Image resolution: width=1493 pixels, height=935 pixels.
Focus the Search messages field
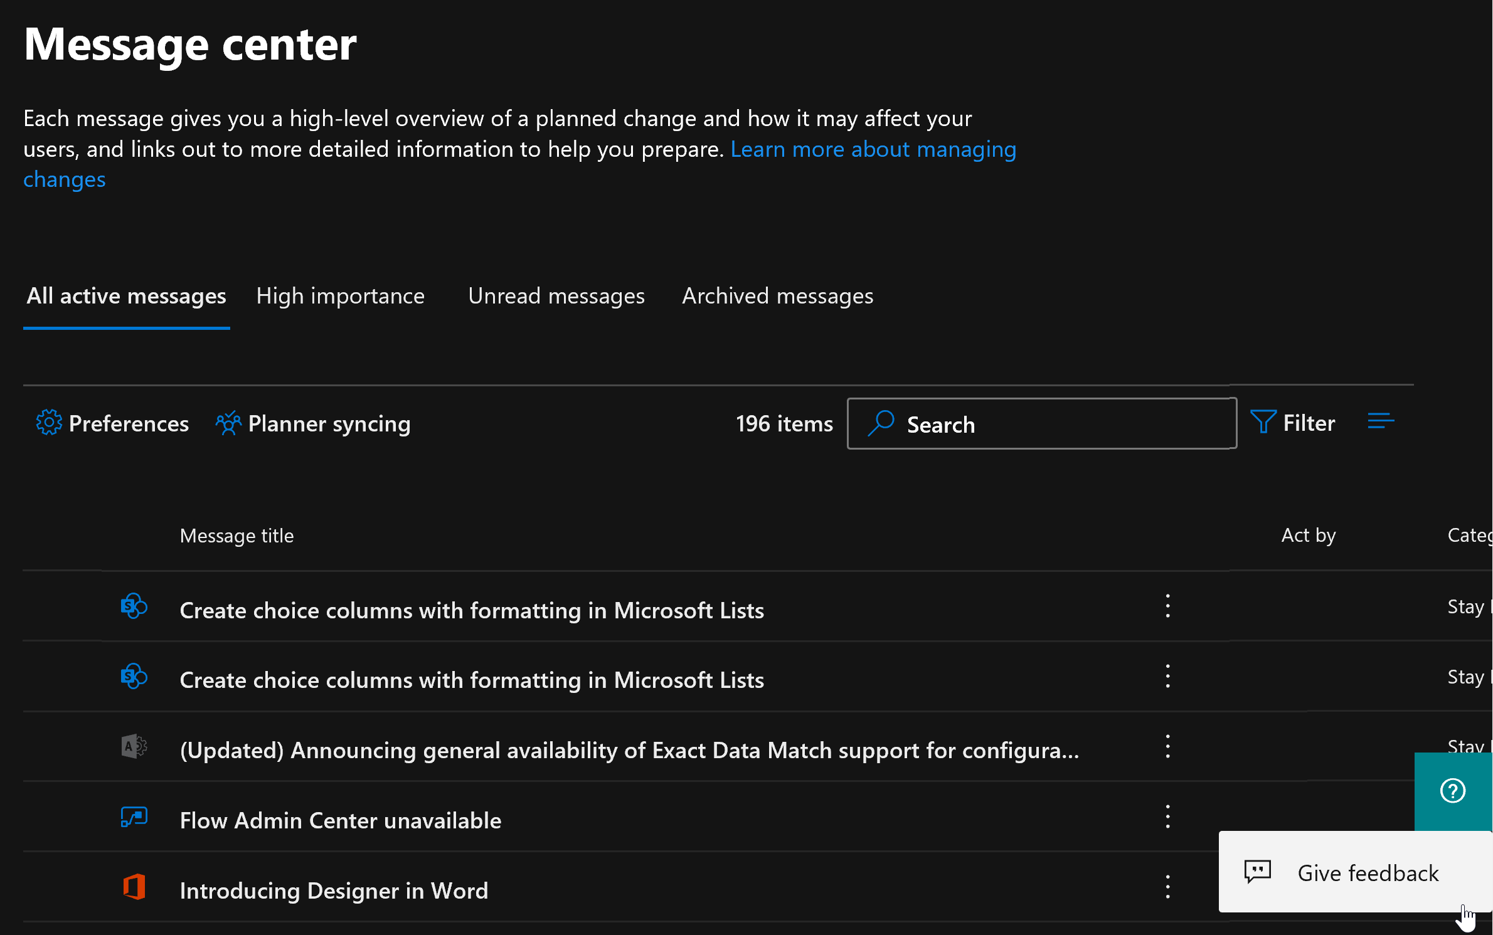point(1041,423)
